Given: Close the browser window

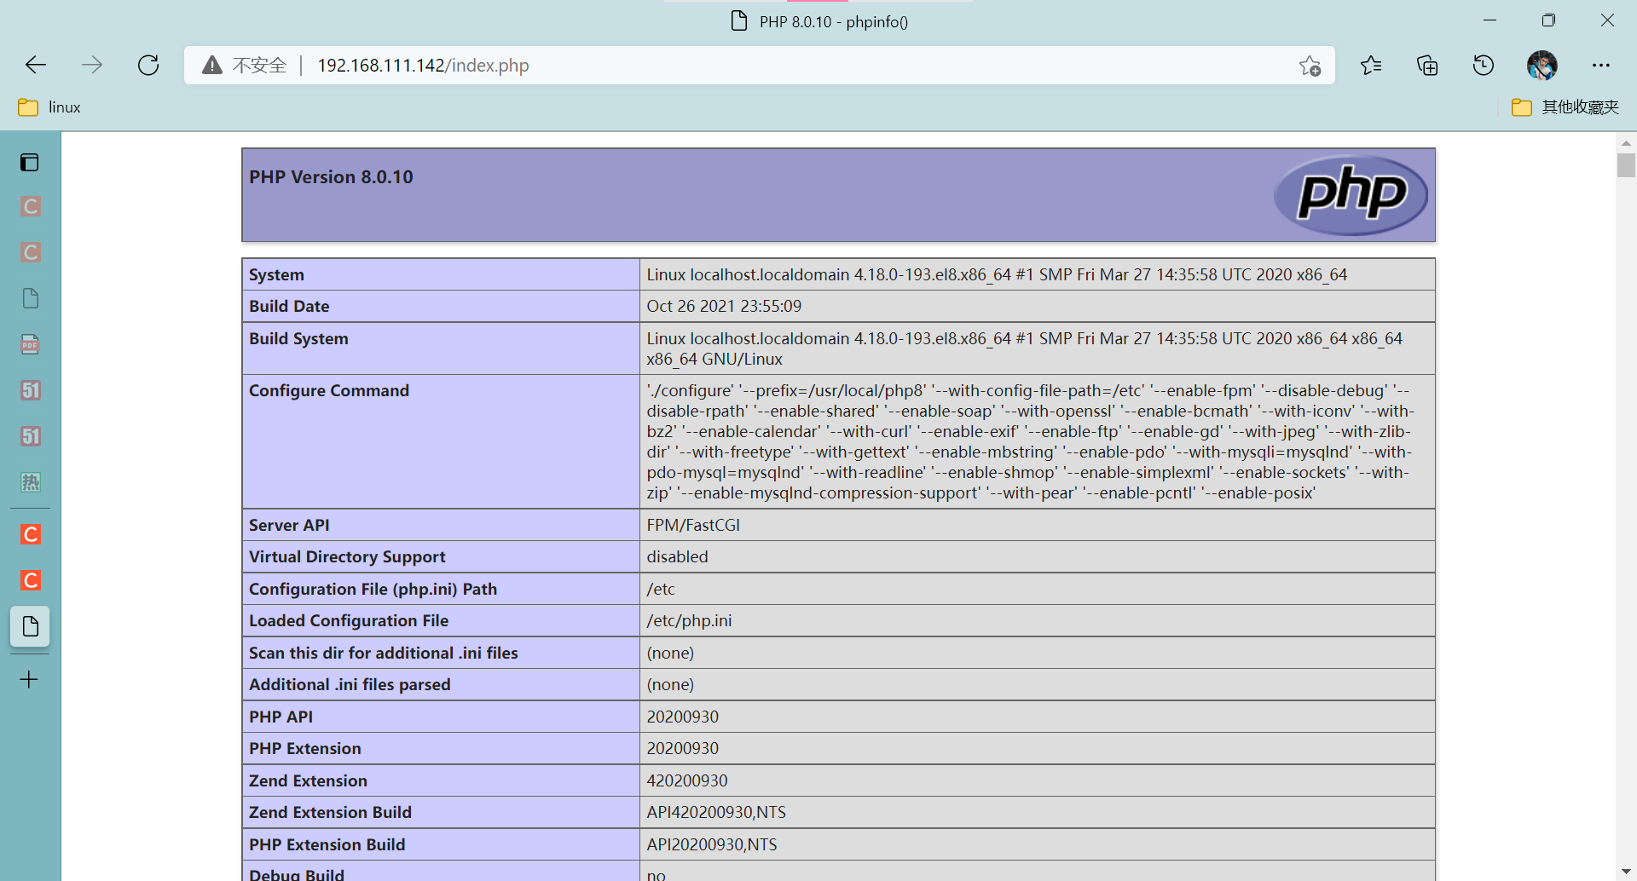Looking at the screenshot, I should pyautogui.click(x=1607, y=20).
